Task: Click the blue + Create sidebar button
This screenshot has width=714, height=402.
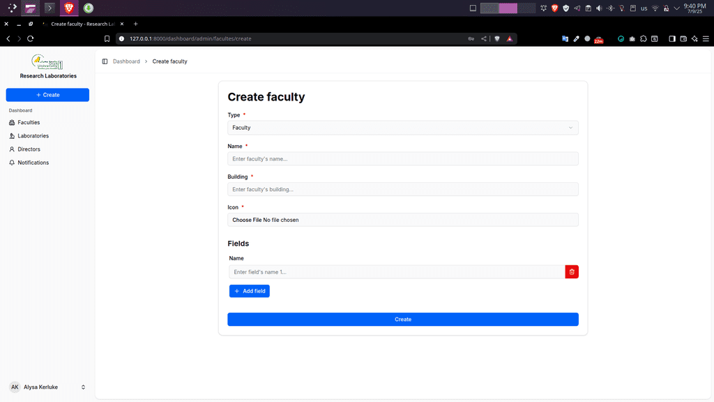Action: point(47,95)
